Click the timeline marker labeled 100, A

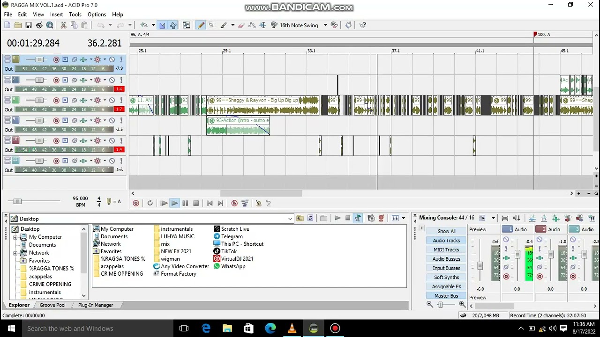(541, 35)
